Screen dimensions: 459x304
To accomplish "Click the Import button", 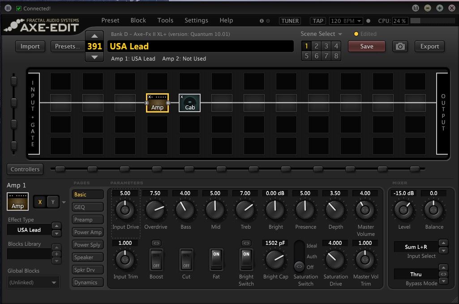I will (30, 46).
